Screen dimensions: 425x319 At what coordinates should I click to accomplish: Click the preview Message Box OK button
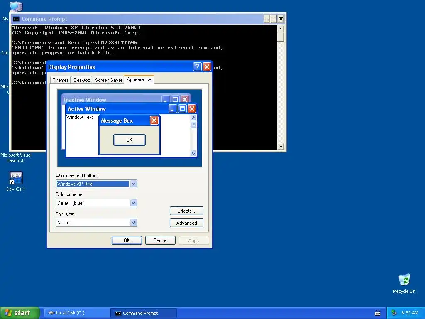coord(129,140)
